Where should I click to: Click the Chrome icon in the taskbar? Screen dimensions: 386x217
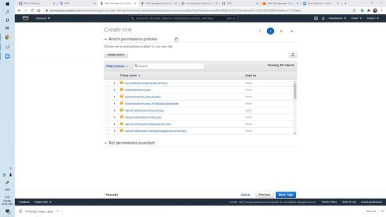pos(7,37)
